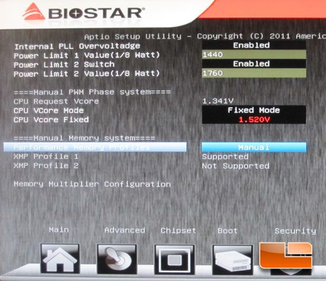
Task: Open the Main home icon
Action: 60,258
